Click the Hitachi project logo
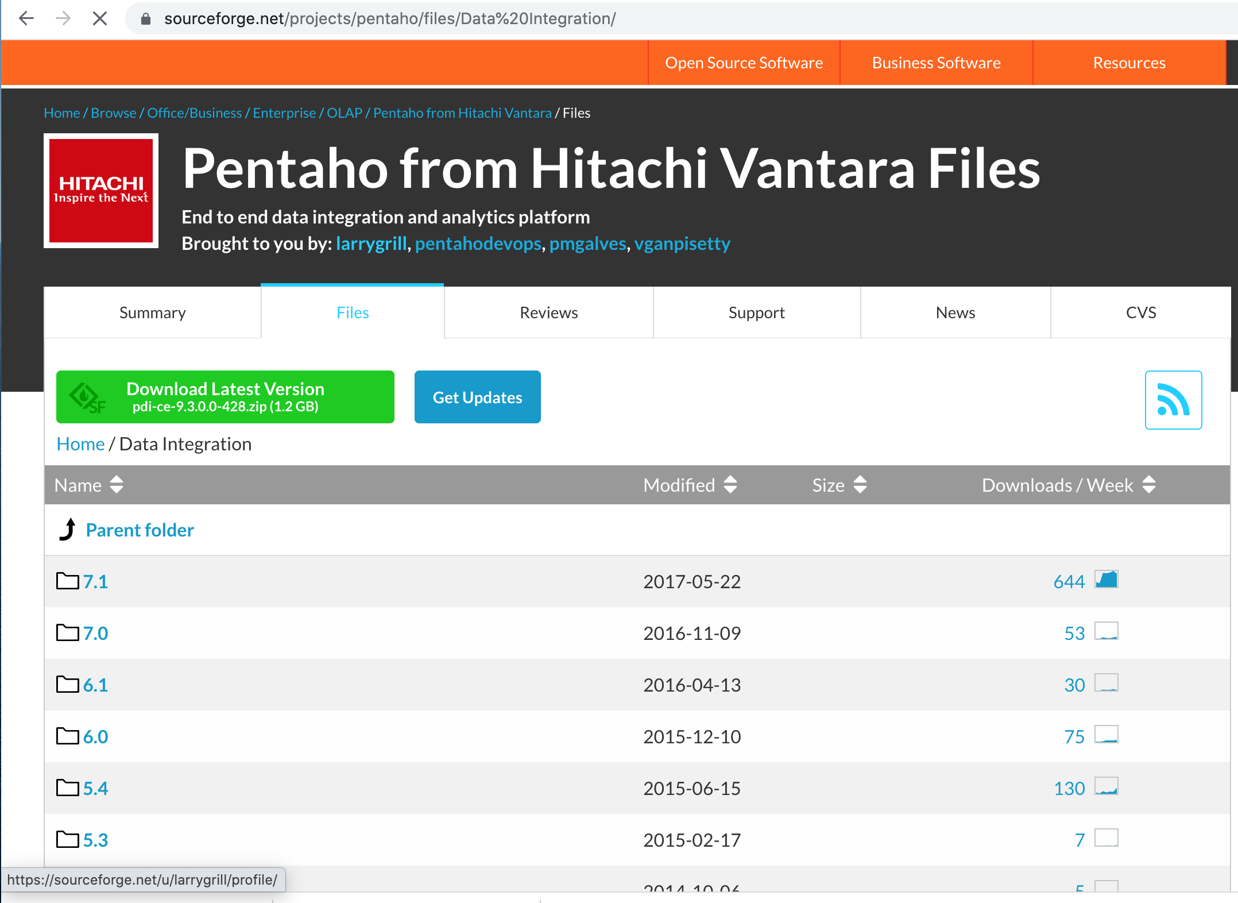The image size is (1238, 903). (x=101, y=191)
